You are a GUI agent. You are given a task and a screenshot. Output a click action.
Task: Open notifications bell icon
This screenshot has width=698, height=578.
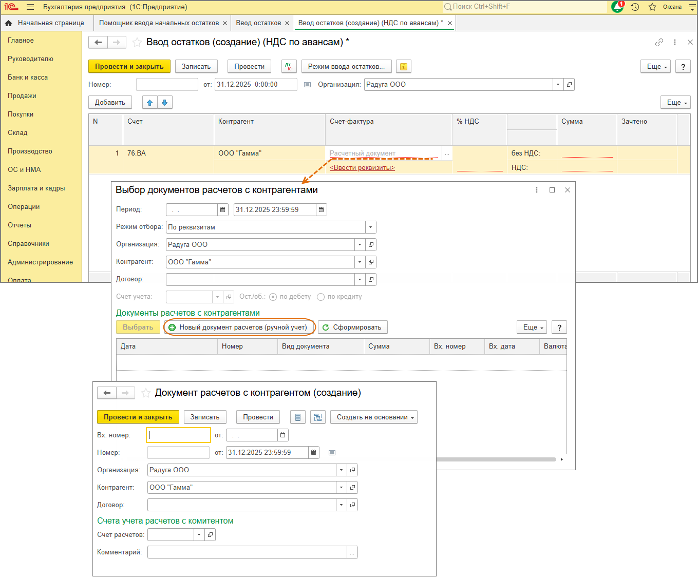pos(617,7)
